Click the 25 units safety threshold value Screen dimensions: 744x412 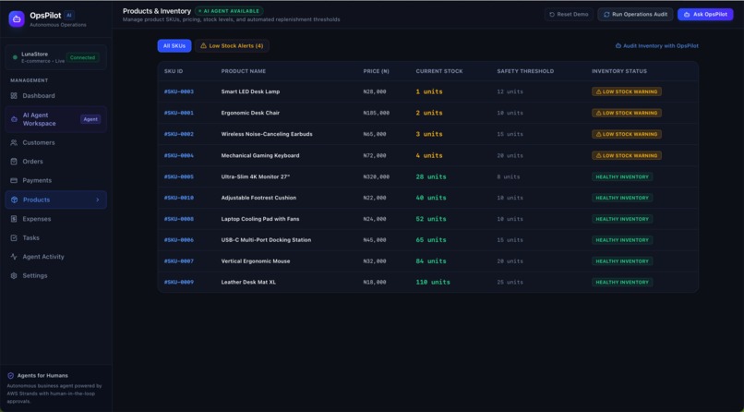tap(510, 283)
